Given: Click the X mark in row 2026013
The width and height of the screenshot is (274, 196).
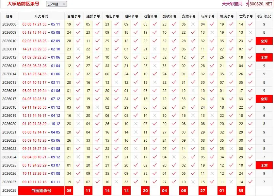Looking at the screenshot, I should click(155, 66).
